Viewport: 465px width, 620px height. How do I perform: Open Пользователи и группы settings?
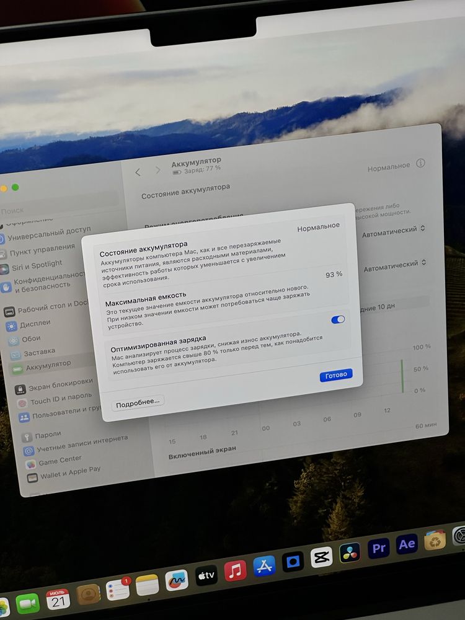point(60,414)
